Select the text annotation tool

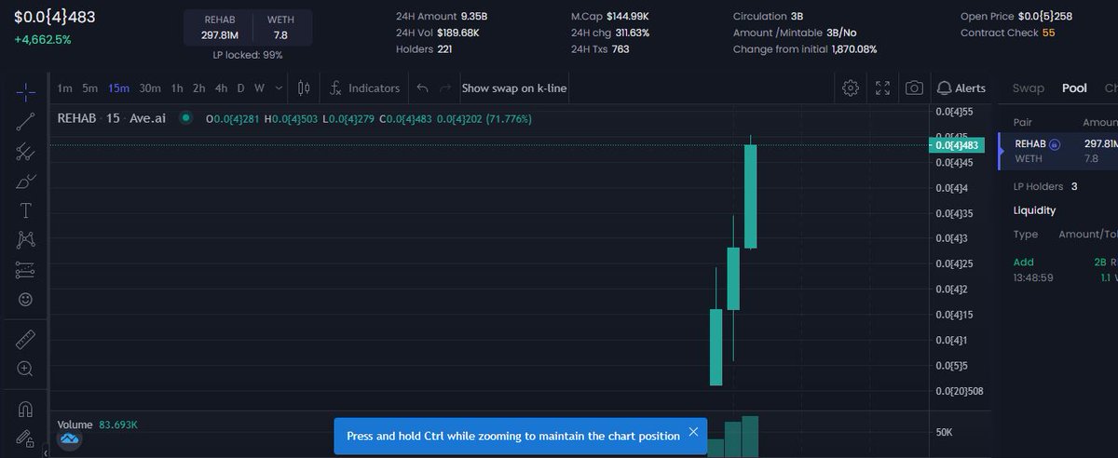25,210
